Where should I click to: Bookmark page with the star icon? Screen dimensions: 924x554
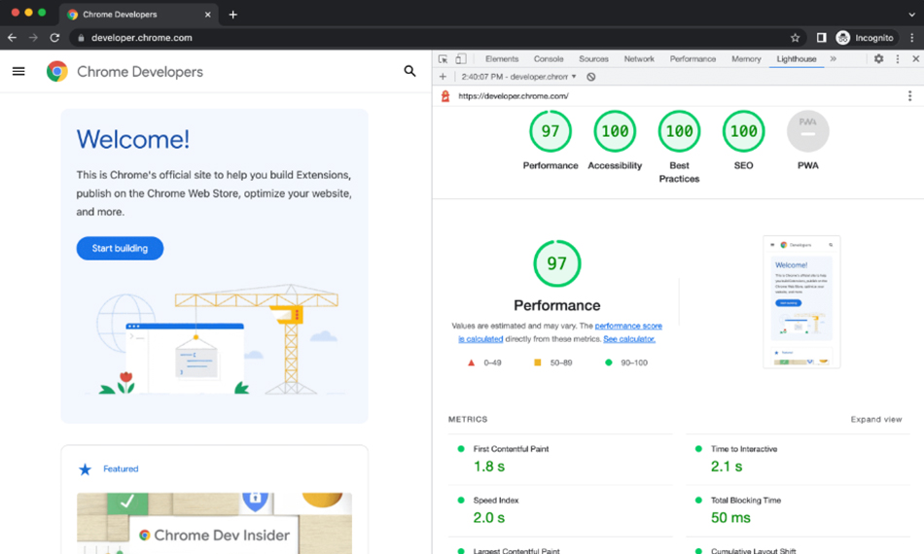point(795,38)
